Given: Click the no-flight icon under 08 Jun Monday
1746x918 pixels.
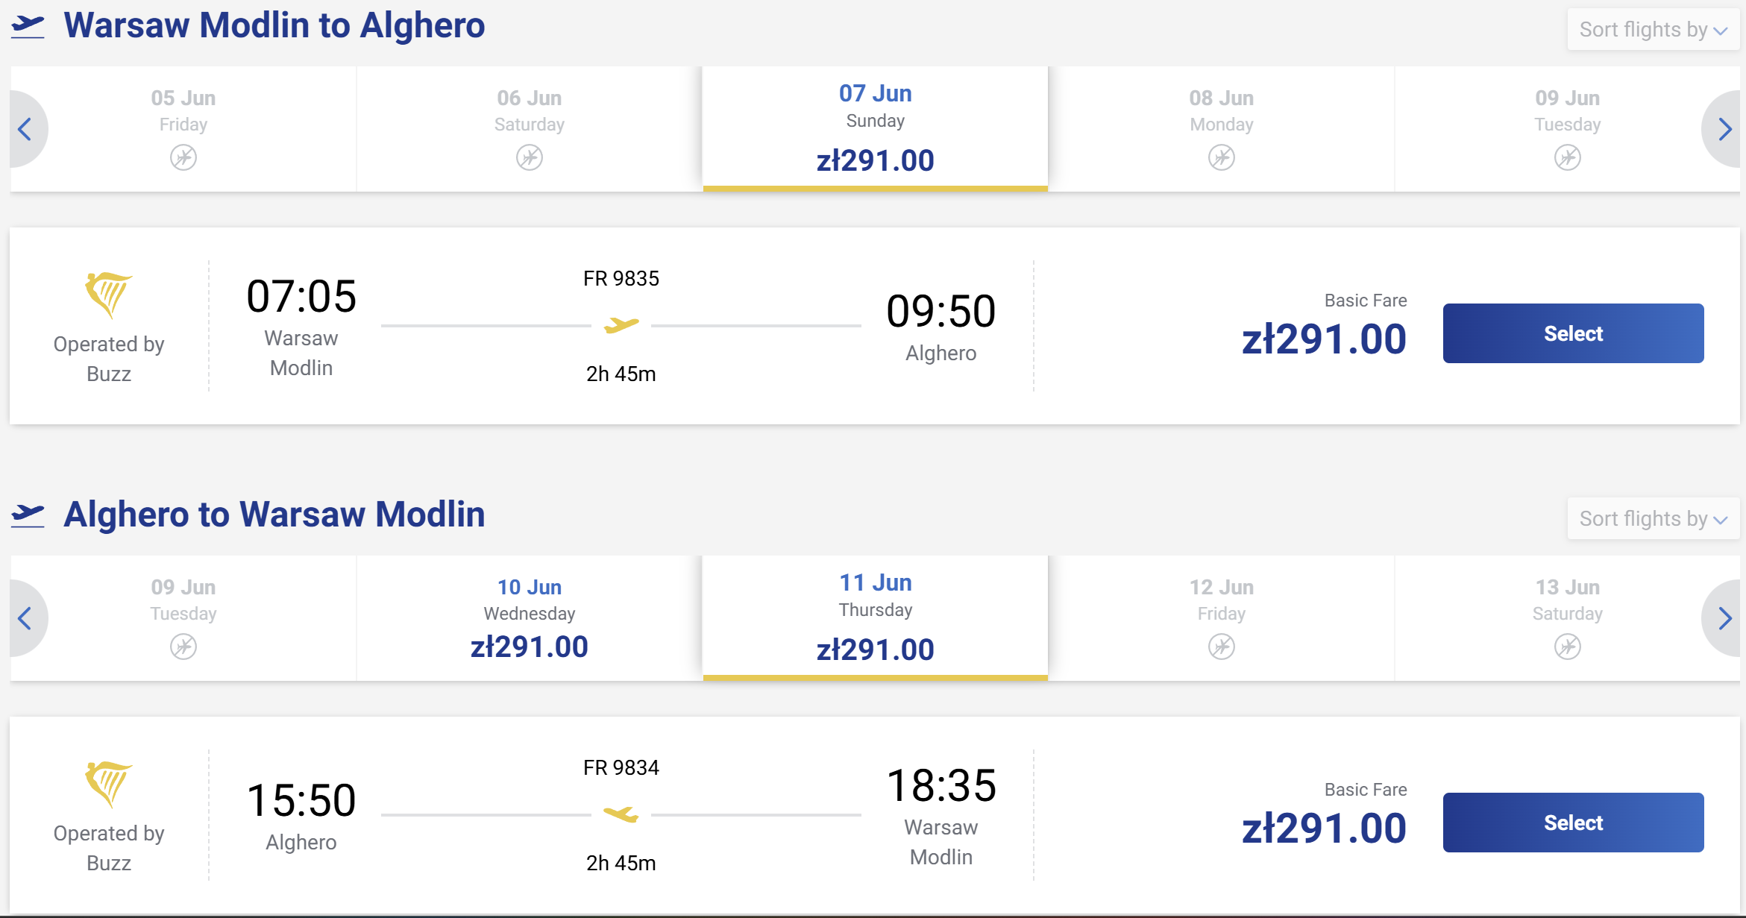Looking at the screenshot, I should (1222, 157).
